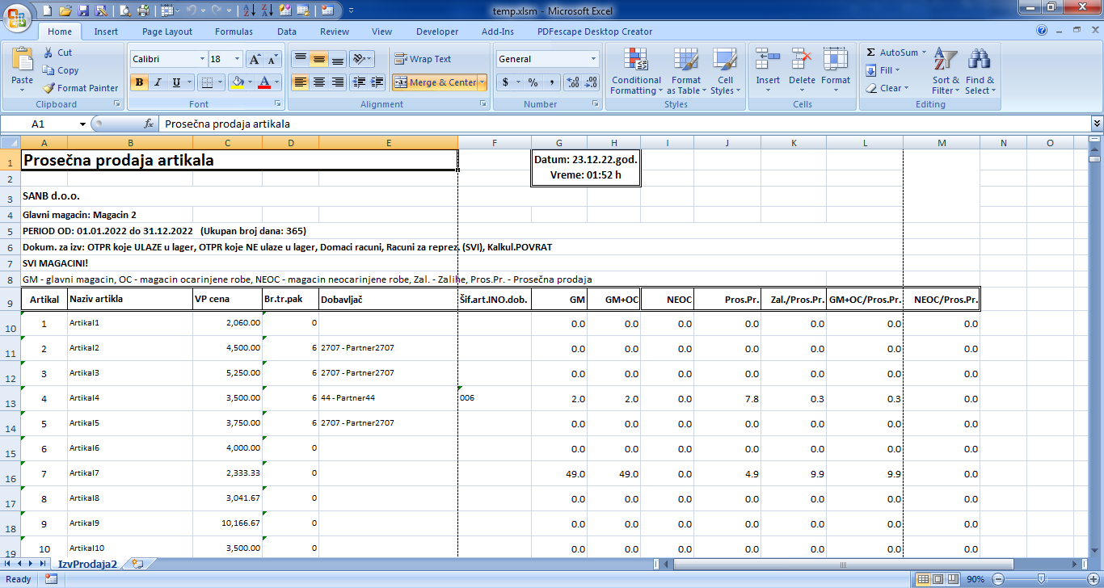
Task: Open the Formulas tab
Action: [234, 31]
